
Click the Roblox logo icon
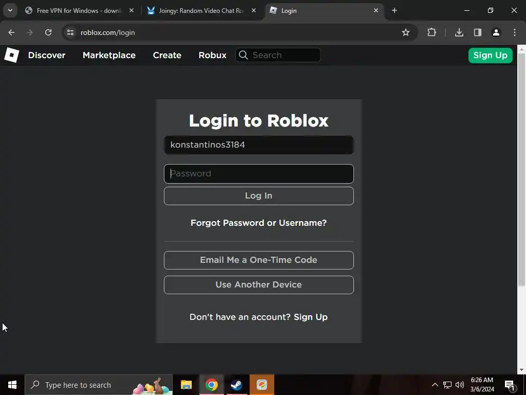tap(12, 55)
